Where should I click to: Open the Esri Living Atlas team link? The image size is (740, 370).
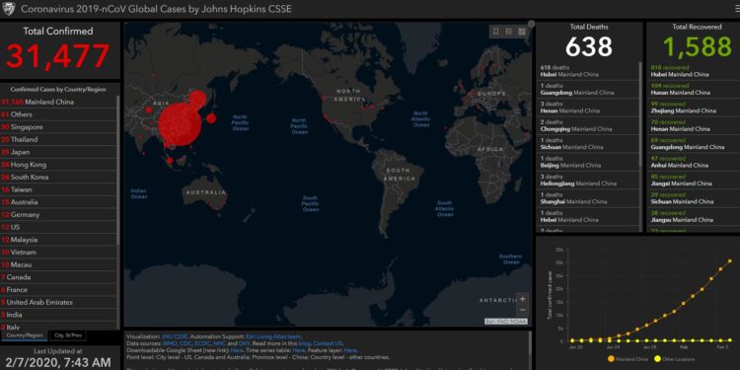point(273,336)
